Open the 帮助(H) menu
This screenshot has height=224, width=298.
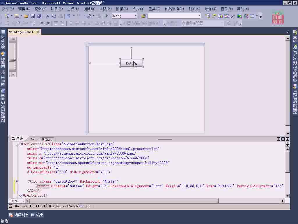point(243,9)
